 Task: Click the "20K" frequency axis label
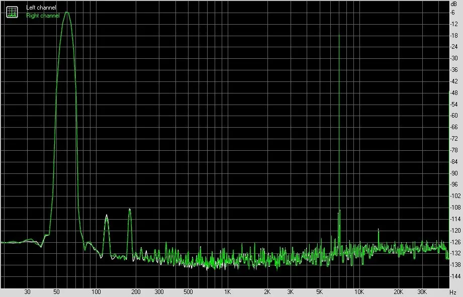click(x=398, y=292)
